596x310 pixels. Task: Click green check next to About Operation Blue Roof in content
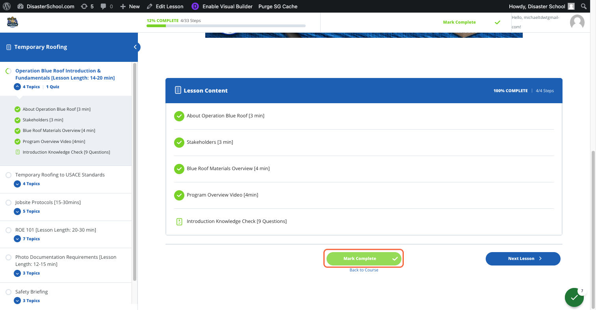(x=179, y=116)
